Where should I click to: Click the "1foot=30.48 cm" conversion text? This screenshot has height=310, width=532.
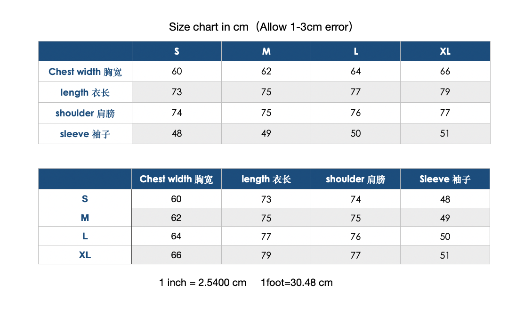pyautogui.click(x=297, y=283)
